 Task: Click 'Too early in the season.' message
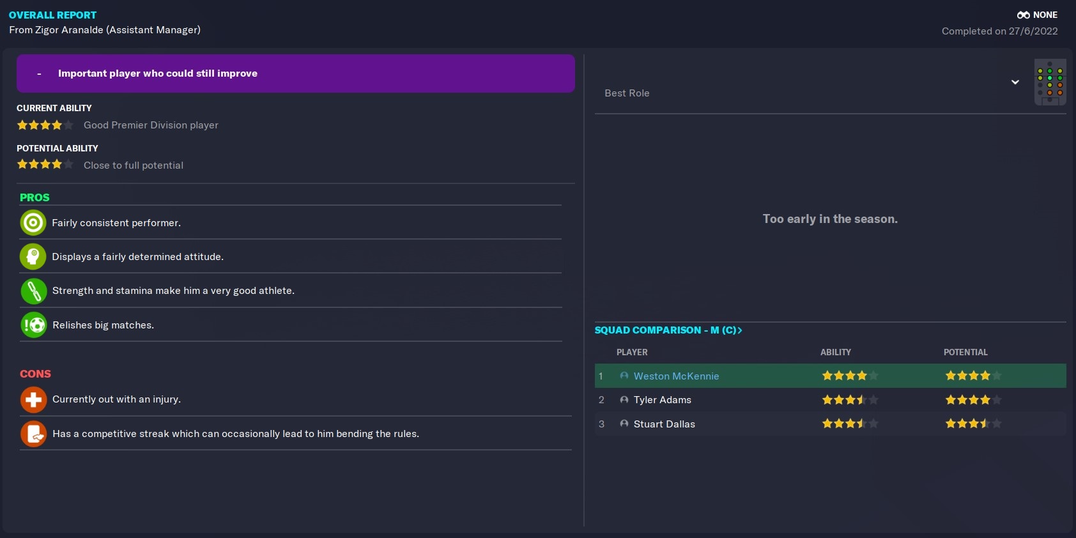pos(830,219)
